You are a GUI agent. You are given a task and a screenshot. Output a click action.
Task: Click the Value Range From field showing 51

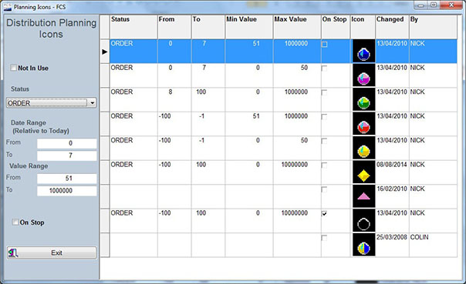point(67,179)
